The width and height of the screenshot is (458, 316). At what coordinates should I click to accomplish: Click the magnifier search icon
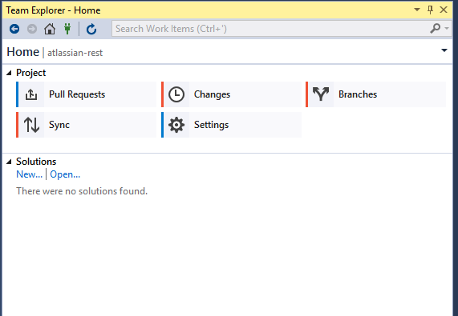point(435,28)
